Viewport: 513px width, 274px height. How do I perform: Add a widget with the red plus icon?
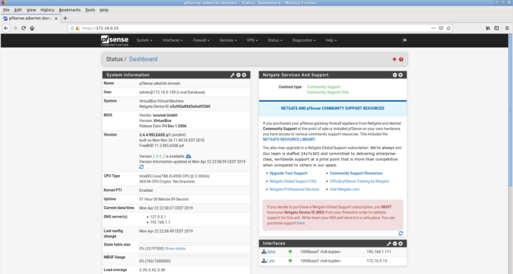pyautogui.click(x=394, y=59)
